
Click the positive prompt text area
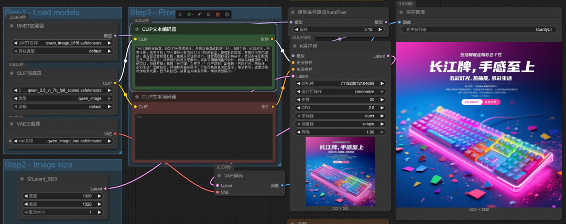(x=203, y=65)
